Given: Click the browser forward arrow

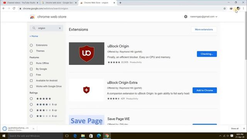Looking at the screenshot, I should pyautogui.click(x=8, y=8).
